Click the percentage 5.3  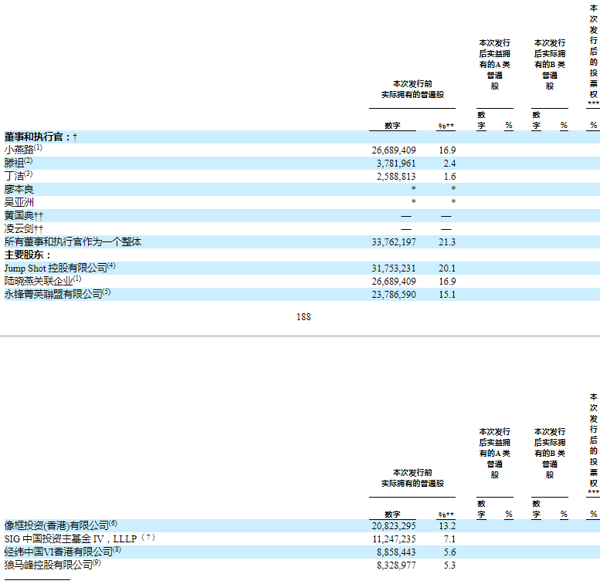pos(449,565)
